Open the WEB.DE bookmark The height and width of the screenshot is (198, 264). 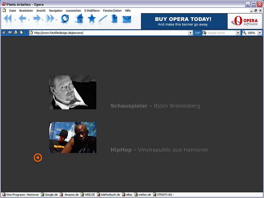point(88,195)
